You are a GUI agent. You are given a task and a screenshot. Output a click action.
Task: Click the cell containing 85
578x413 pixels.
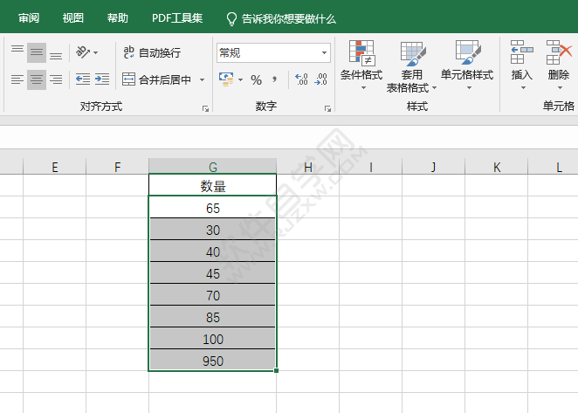pos(213,316)
